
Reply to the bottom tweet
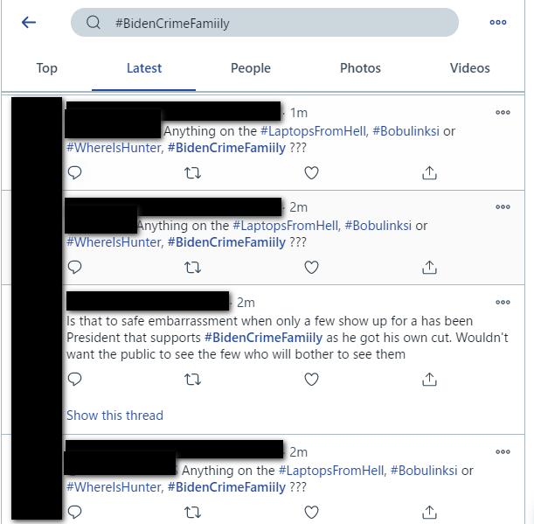(74, 512)
